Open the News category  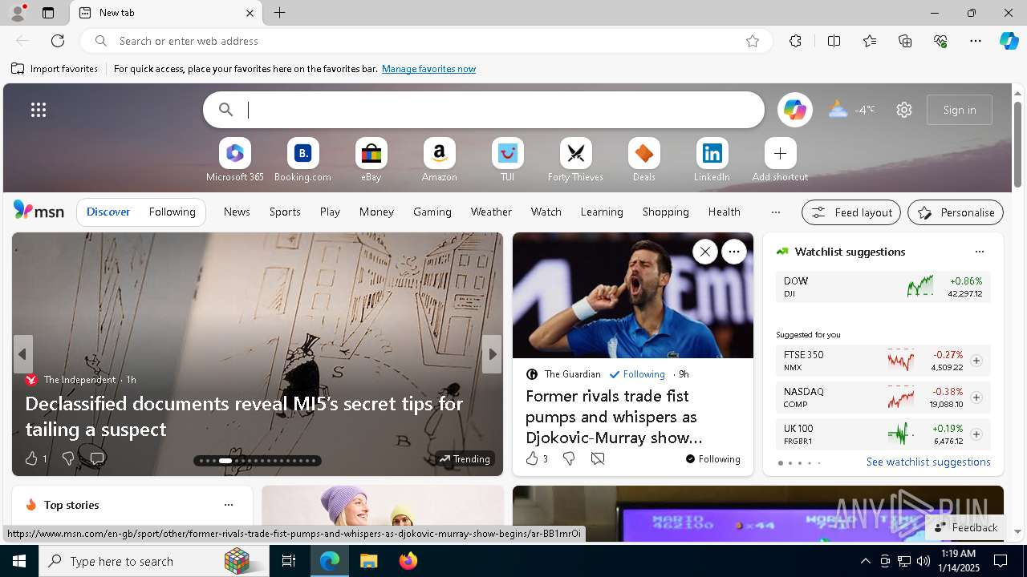click(237, 212)
